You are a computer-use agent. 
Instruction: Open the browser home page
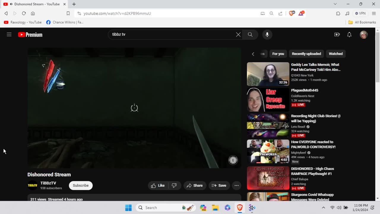[x=33, y=13]
